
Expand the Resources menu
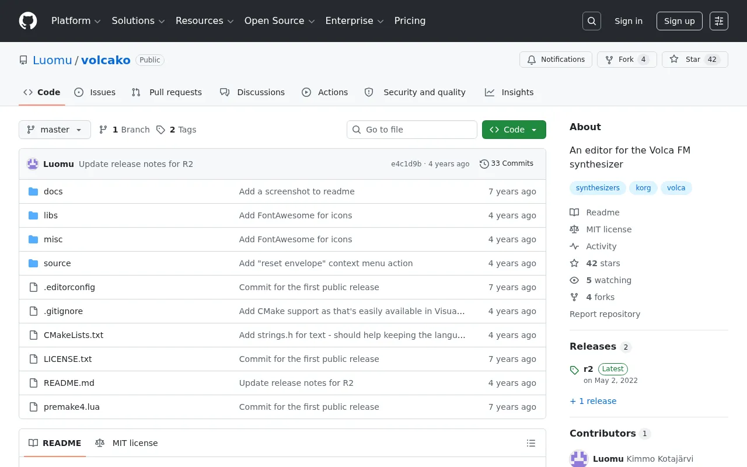[204, 21]
